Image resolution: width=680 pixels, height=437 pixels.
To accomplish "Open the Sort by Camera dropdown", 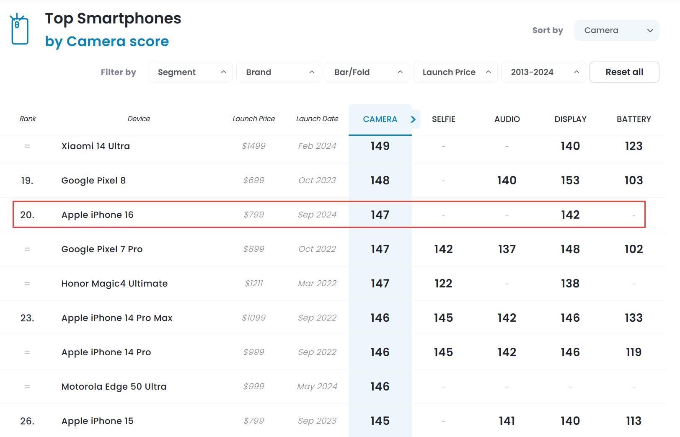I will (x=616, y=31).
